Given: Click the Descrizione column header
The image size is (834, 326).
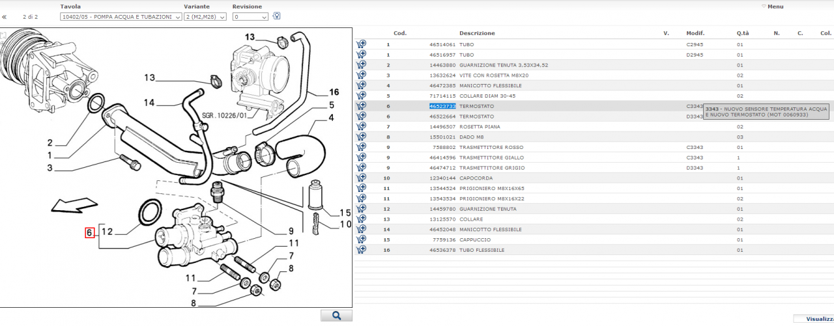Looking at the screenshot, I should 476,33.
